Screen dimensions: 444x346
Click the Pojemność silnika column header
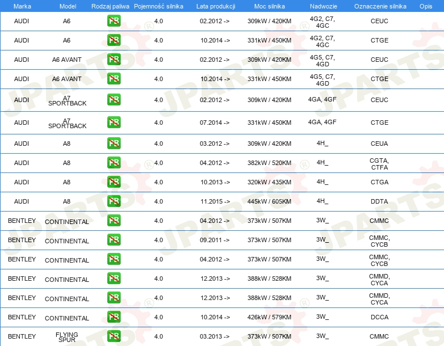(x=158, y=6)
